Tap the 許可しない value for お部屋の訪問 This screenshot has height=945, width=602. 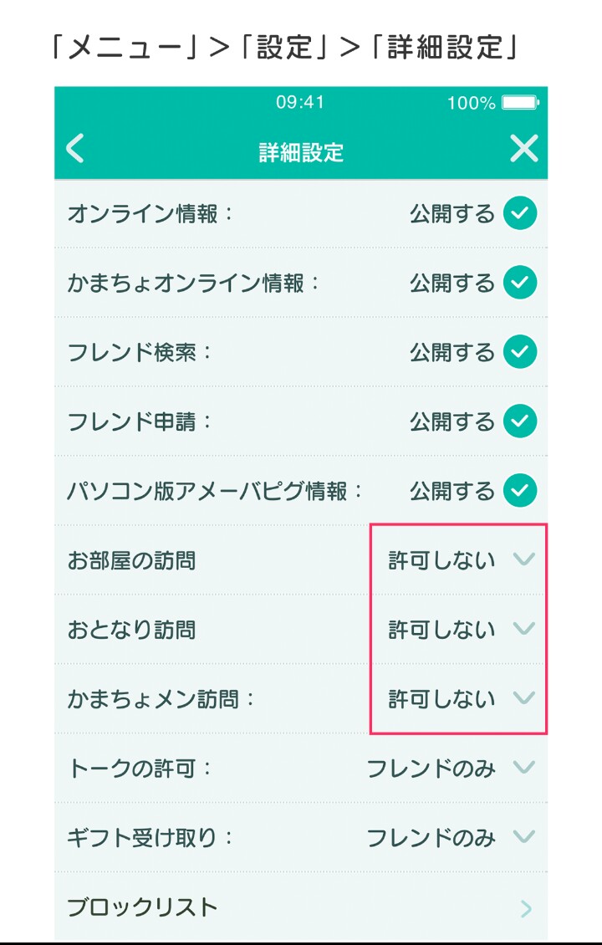(441, 560)
